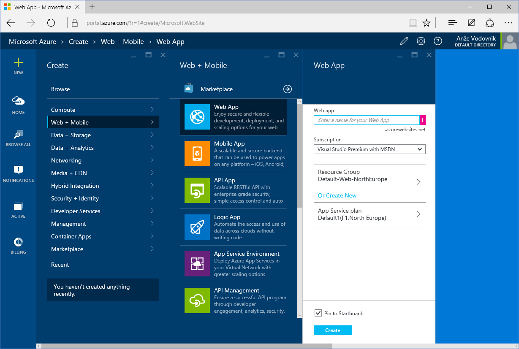The image size is (519, 349).
Task: Select Developer Services category
Action: [103, 211]
